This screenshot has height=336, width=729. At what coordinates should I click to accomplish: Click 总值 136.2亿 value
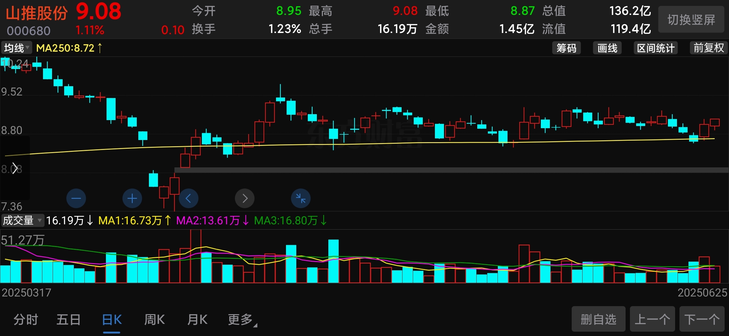[630, 11]
